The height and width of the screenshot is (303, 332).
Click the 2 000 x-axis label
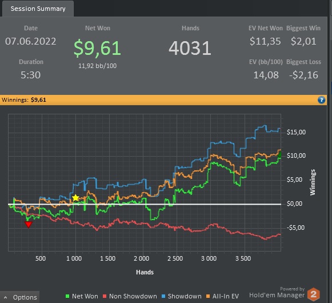click(141, 258)
